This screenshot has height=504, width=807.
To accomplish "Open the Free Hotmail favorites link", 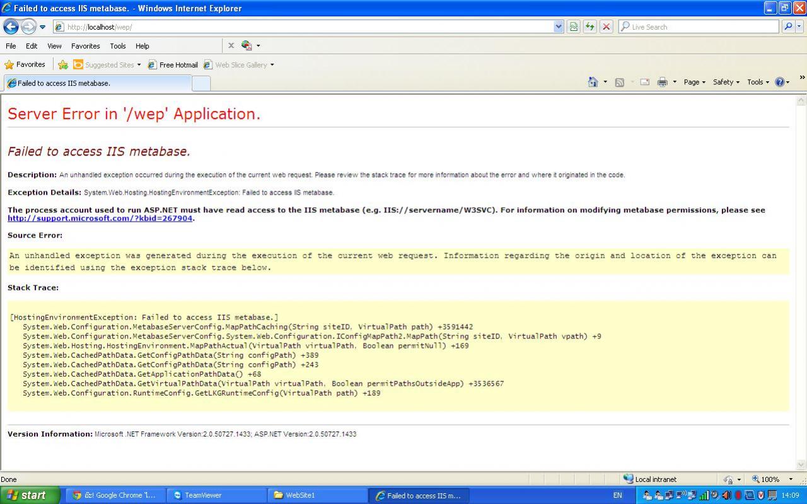I will tap(173, 65).
